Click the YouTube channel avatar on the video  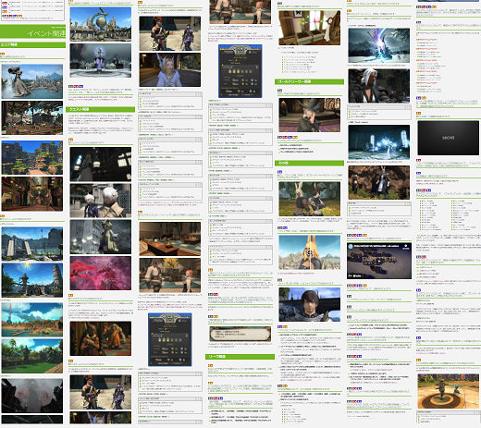351,246
